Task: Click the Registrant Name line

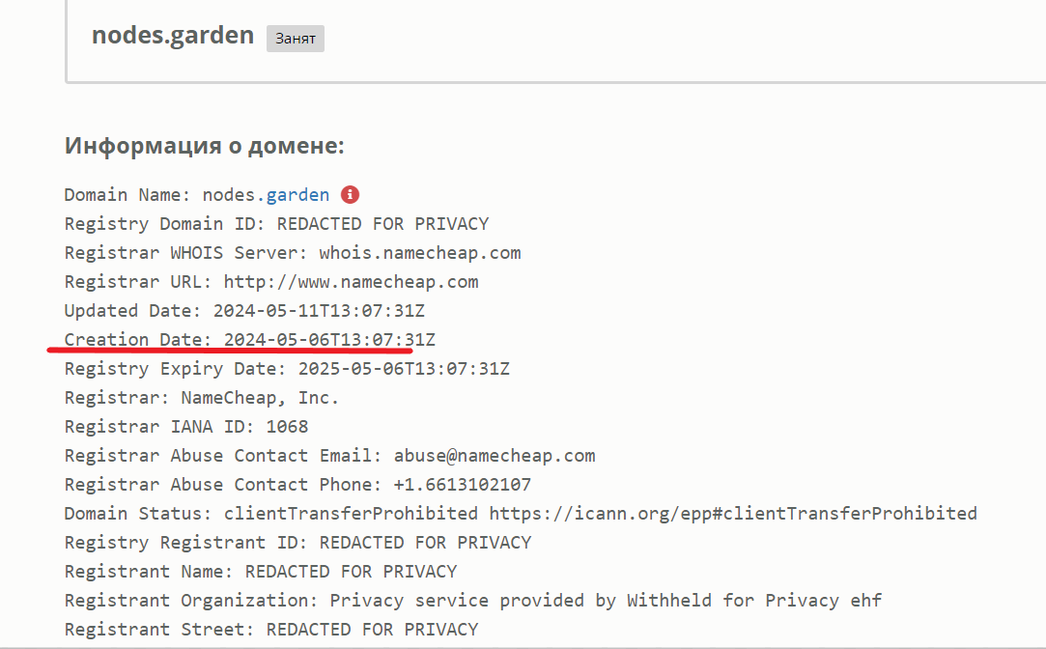Action: coord(261,572)
